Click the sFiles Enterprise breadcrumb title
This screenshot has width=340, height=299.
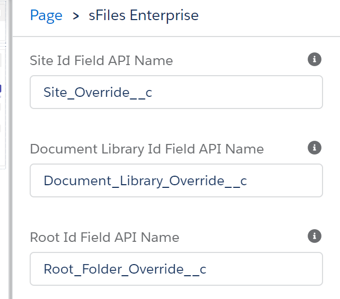(144, 15)
